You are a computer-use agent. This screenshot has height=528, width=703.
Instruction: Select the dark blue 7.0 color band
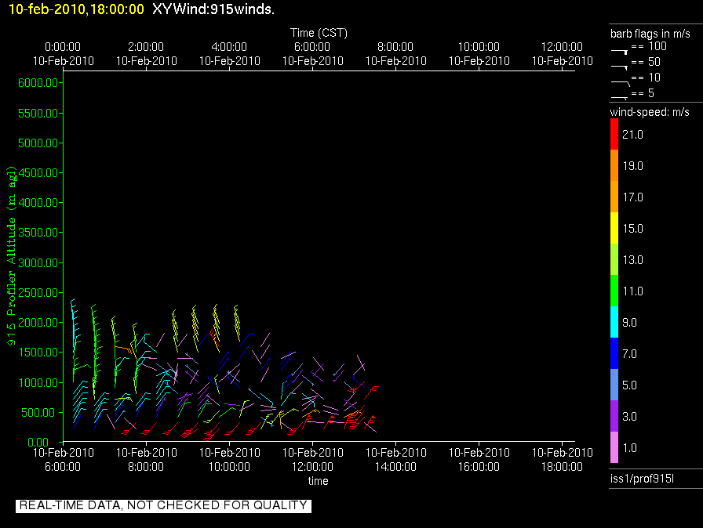(x=614, y=353)
